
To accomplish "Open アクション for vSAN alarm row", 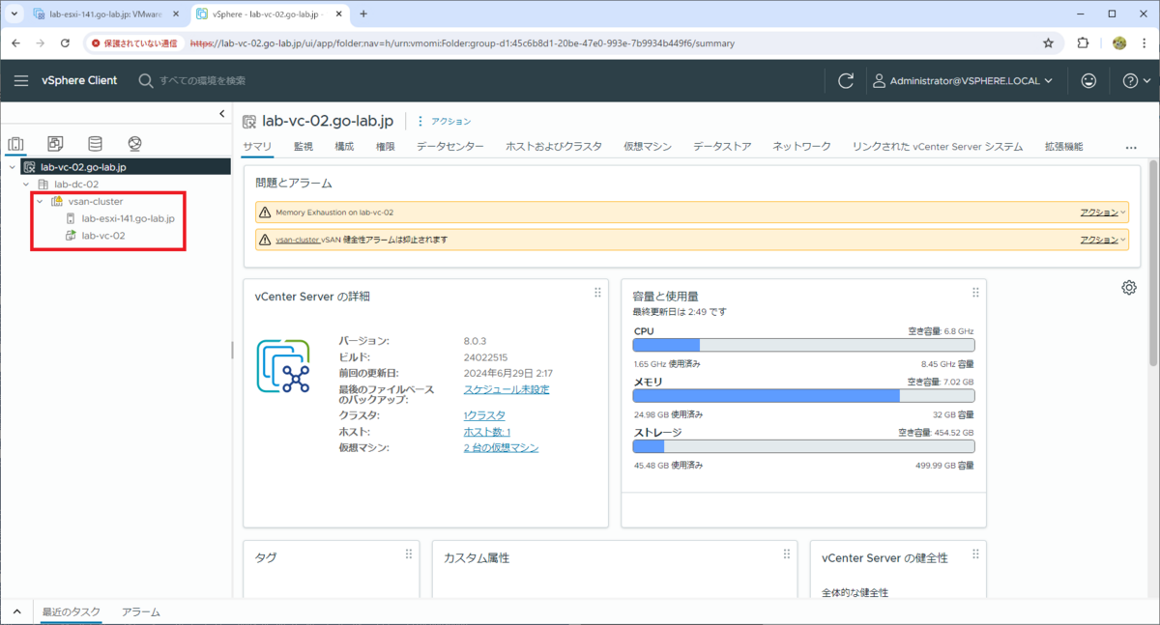I will click(1102, 240).
